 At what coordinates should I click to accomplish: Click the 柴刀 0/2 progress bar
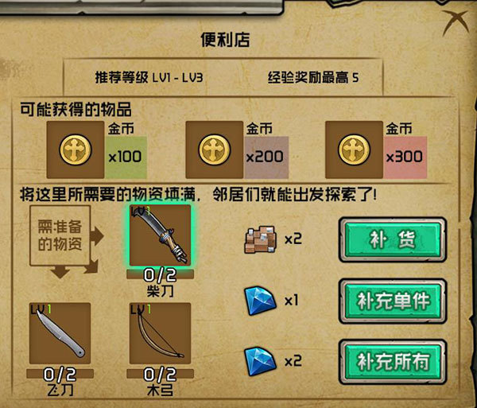(160, 274)
